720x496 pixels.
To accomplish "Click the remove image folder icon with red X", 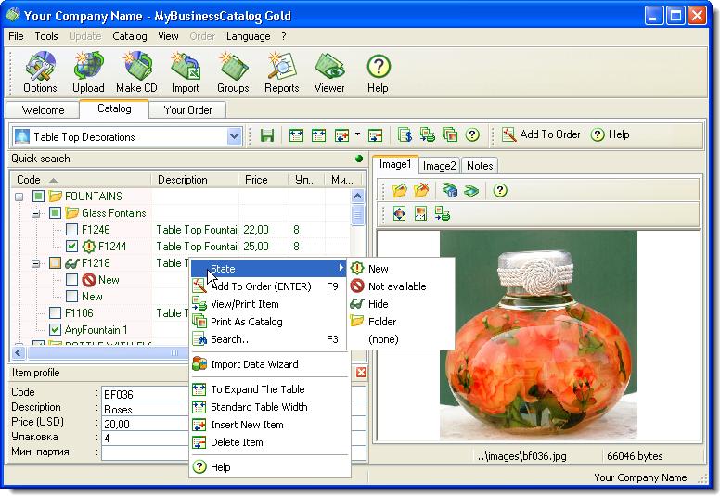I will pyautogui.click(x=420, y=190).
